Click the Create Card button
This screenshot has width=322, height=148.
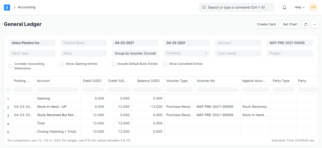(x=266, y=24)
